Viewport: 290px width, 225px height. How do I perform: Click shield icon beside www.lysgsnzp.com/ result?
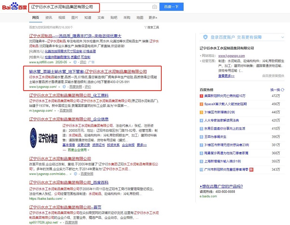tap(64, 87)
